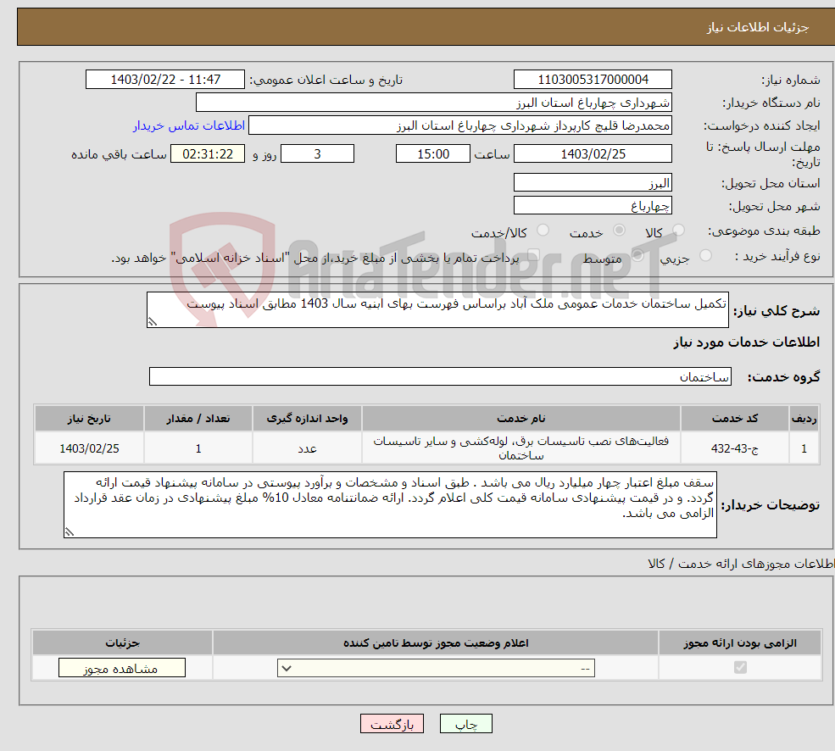Choose the متوسط purchase type radio
Screen dimensions: 835x751
(x=637, y=256)
